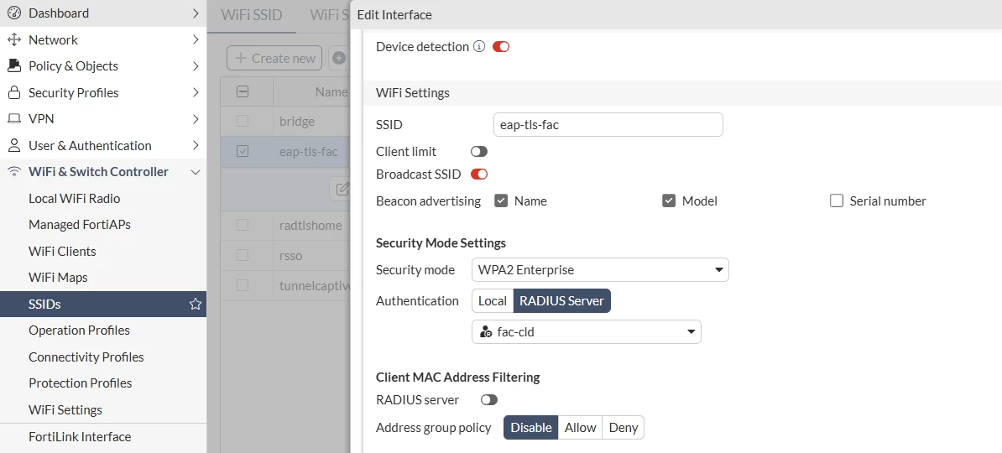
Task: Expand the Dashboard menu chevron
Action: (196, 13)
